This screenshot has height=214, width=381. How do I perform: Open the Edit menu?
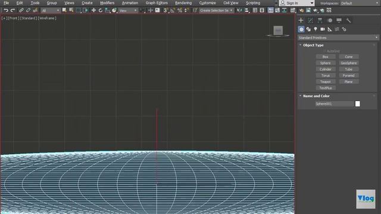click(x=20, y=3)
